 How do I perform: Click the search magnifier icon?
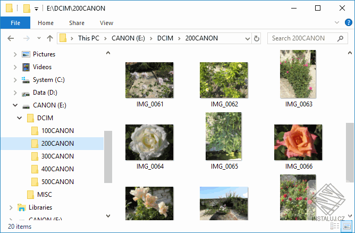point(340,38)
